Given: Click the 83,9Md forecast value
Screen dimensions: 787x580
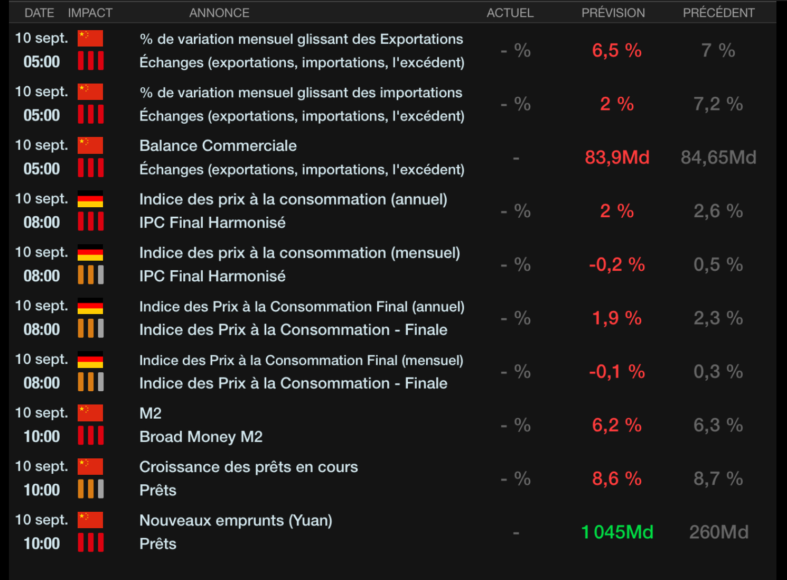Looking at the screenshot, I should coord(617,158).
